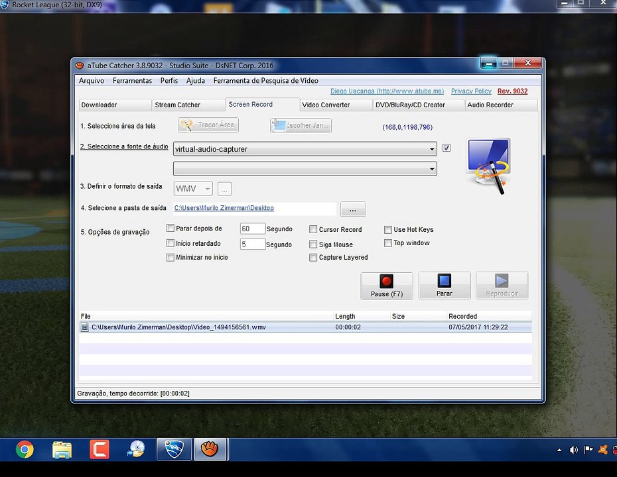This screenshot has width=617, height=477.
Task: Enable Capture Layered checkbox
Action: point(313,257)
